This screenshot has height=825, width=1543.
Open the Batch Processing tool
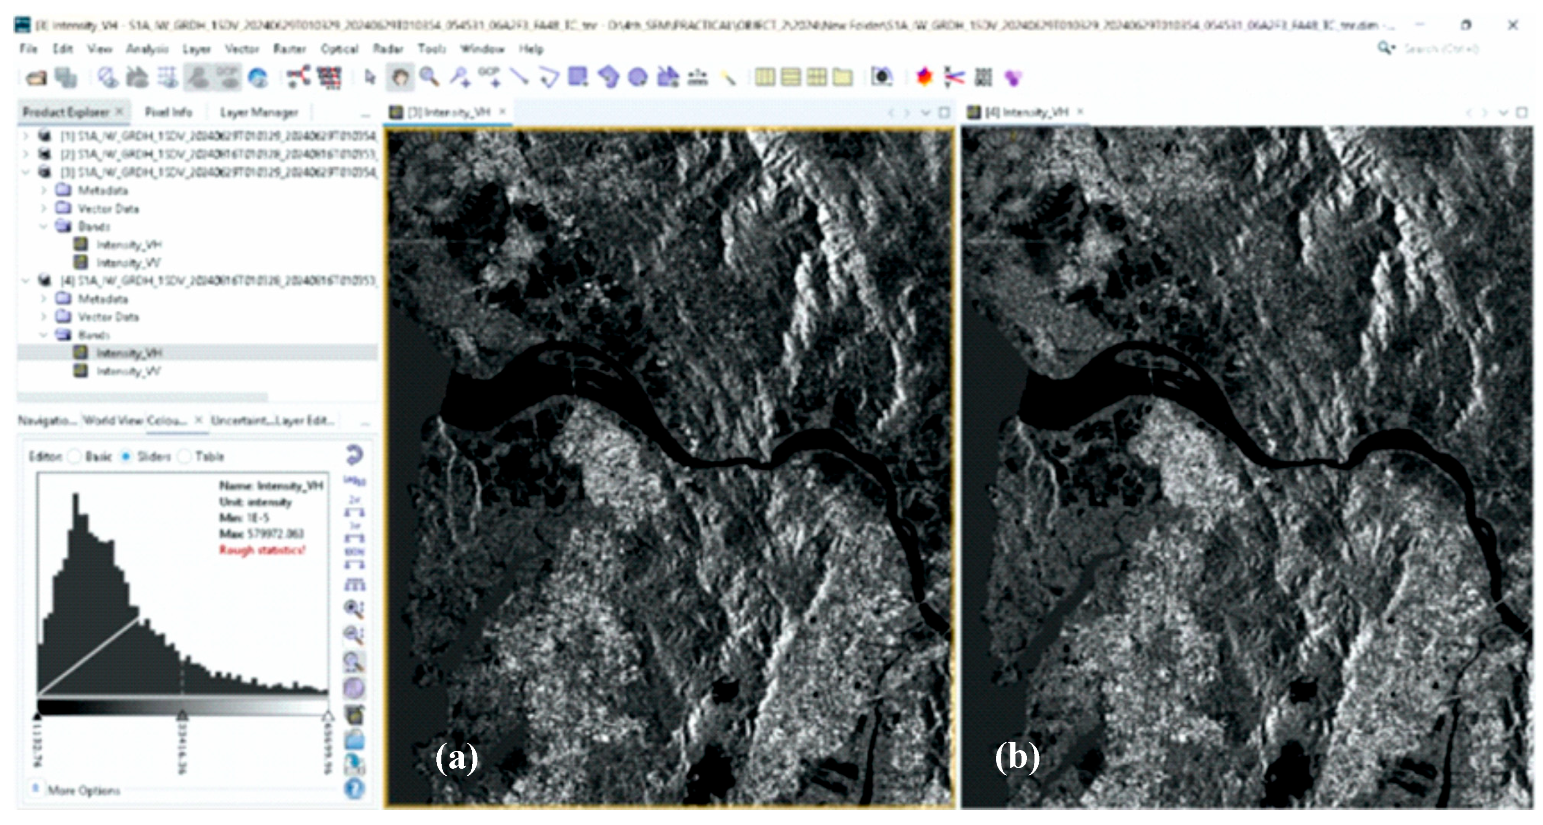[329, 77]
